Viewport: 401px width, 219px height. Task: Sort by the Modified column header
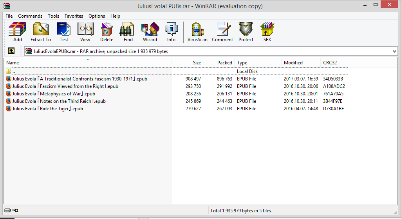click(301, 62)
